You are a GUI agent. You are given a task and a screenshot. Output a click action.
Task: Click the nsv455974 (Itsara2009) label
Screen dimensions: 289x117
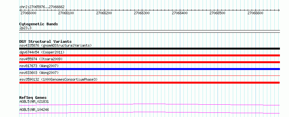41,59
